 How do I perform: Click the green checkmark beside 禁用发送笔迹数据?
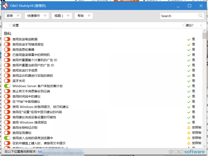click(x=189, y=40)
